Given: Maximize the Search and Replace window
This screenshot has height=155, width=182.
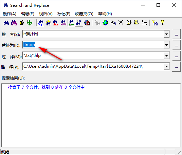Looking at the screenshot, I should click(x=158, y=5).
